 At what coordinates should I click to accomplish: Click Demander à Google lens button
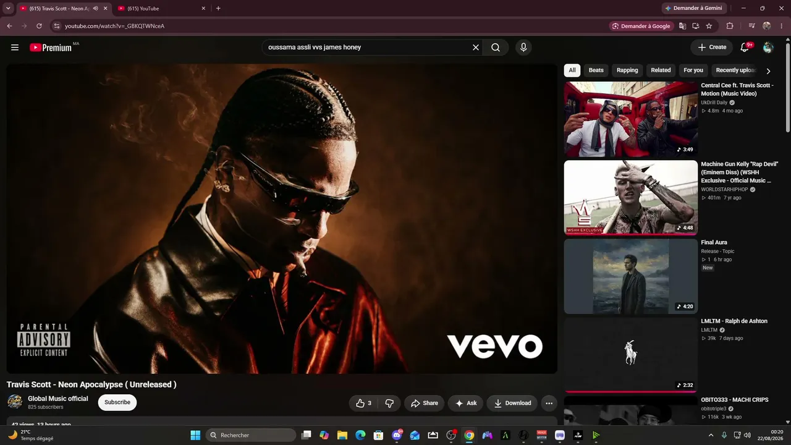click(642, 26)
